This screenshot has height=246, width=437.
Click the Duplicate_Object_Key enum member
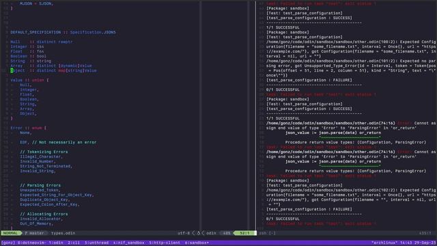coord(45,200)
